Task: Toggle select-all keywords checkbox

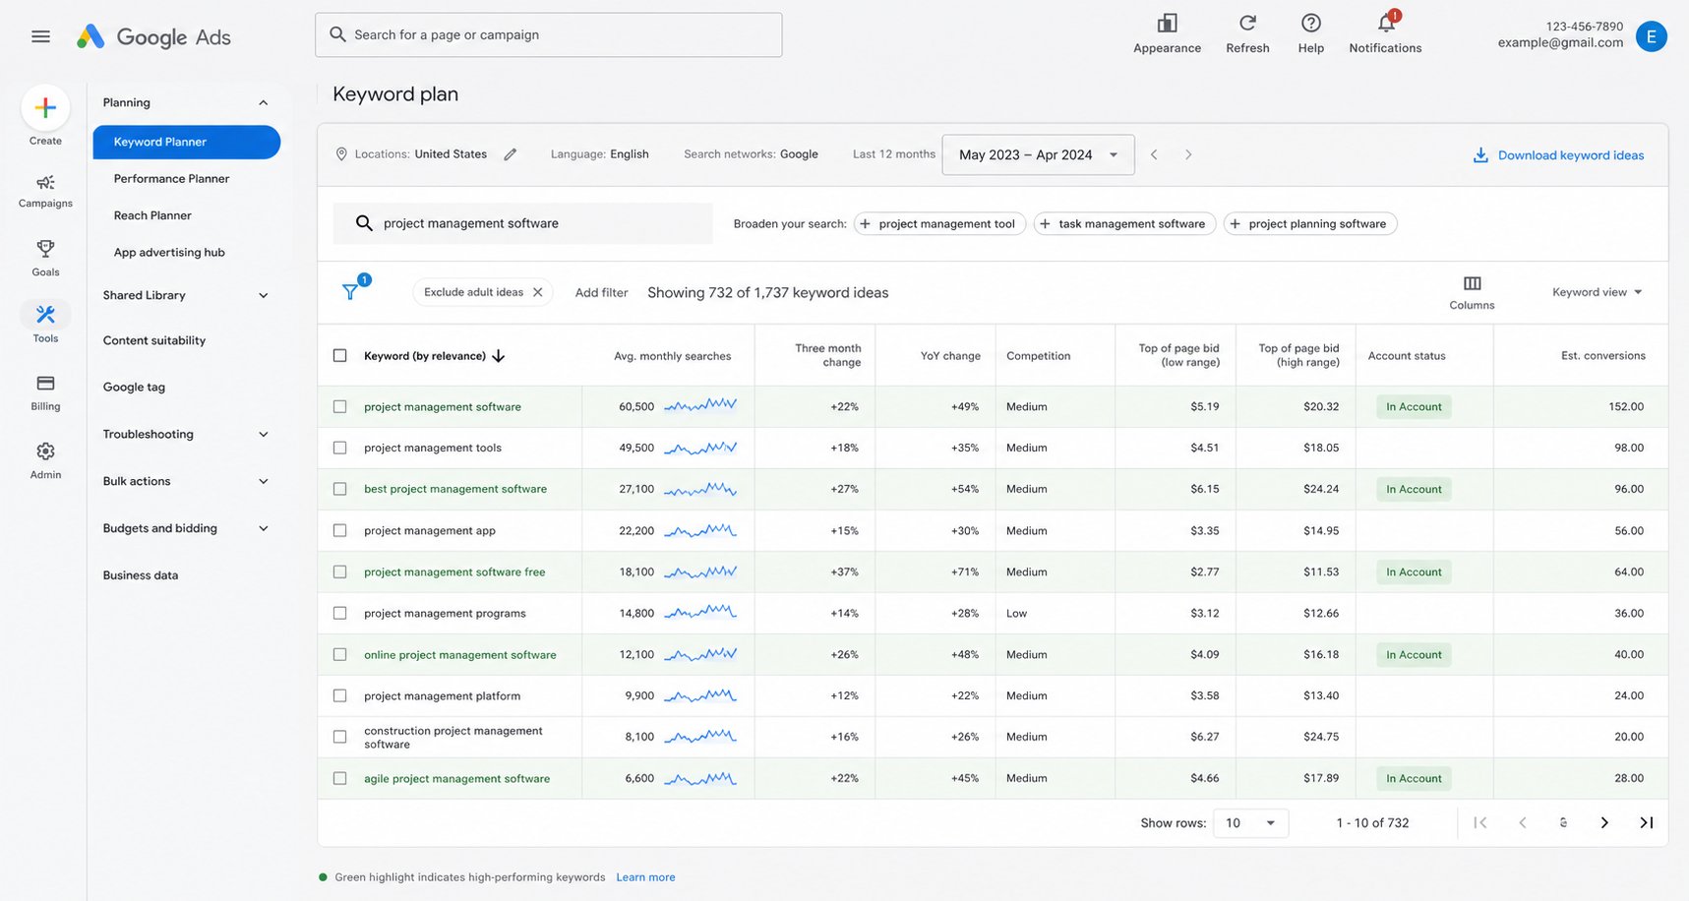Action: click(340, 355)
